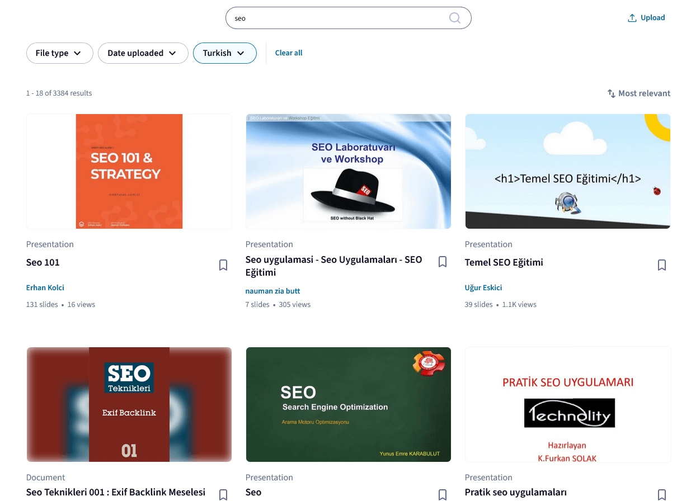This screenshot has width=677, height=501.
Task: Open the Temel SEO Eğitimi presentation title
Action: [504, 262]
